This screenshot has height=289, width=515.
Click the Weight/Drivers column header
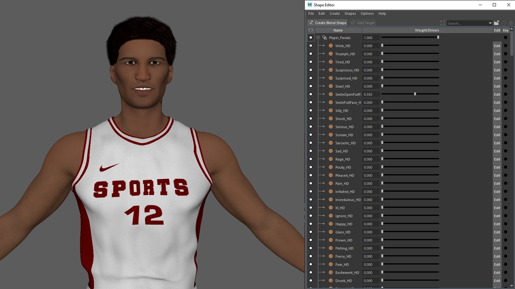(427, 30)
